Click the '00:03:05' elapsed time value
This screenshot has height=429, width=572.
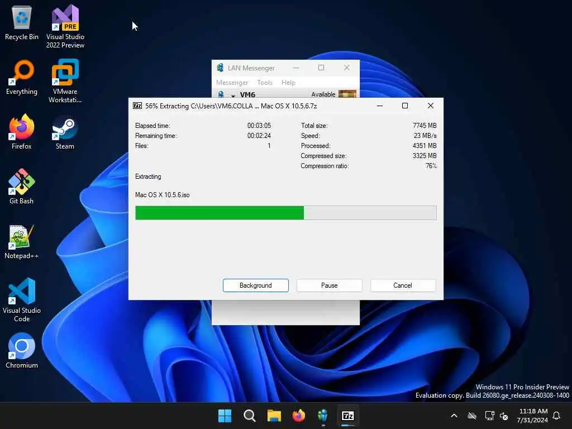coord(259,126)
